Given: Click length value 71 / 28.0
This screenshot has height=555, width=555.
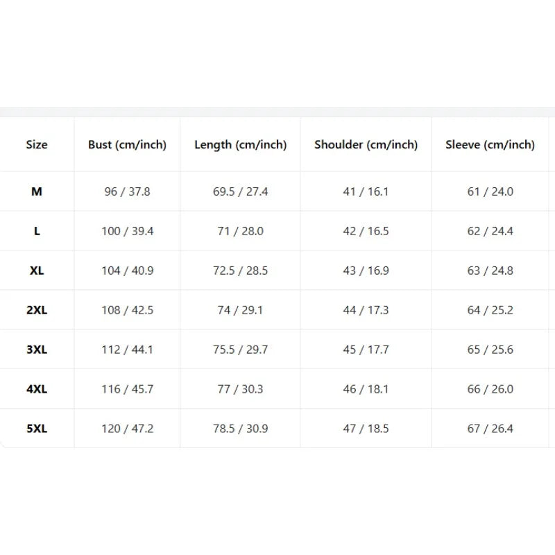Looking at the screenshot, I should 240,231.
